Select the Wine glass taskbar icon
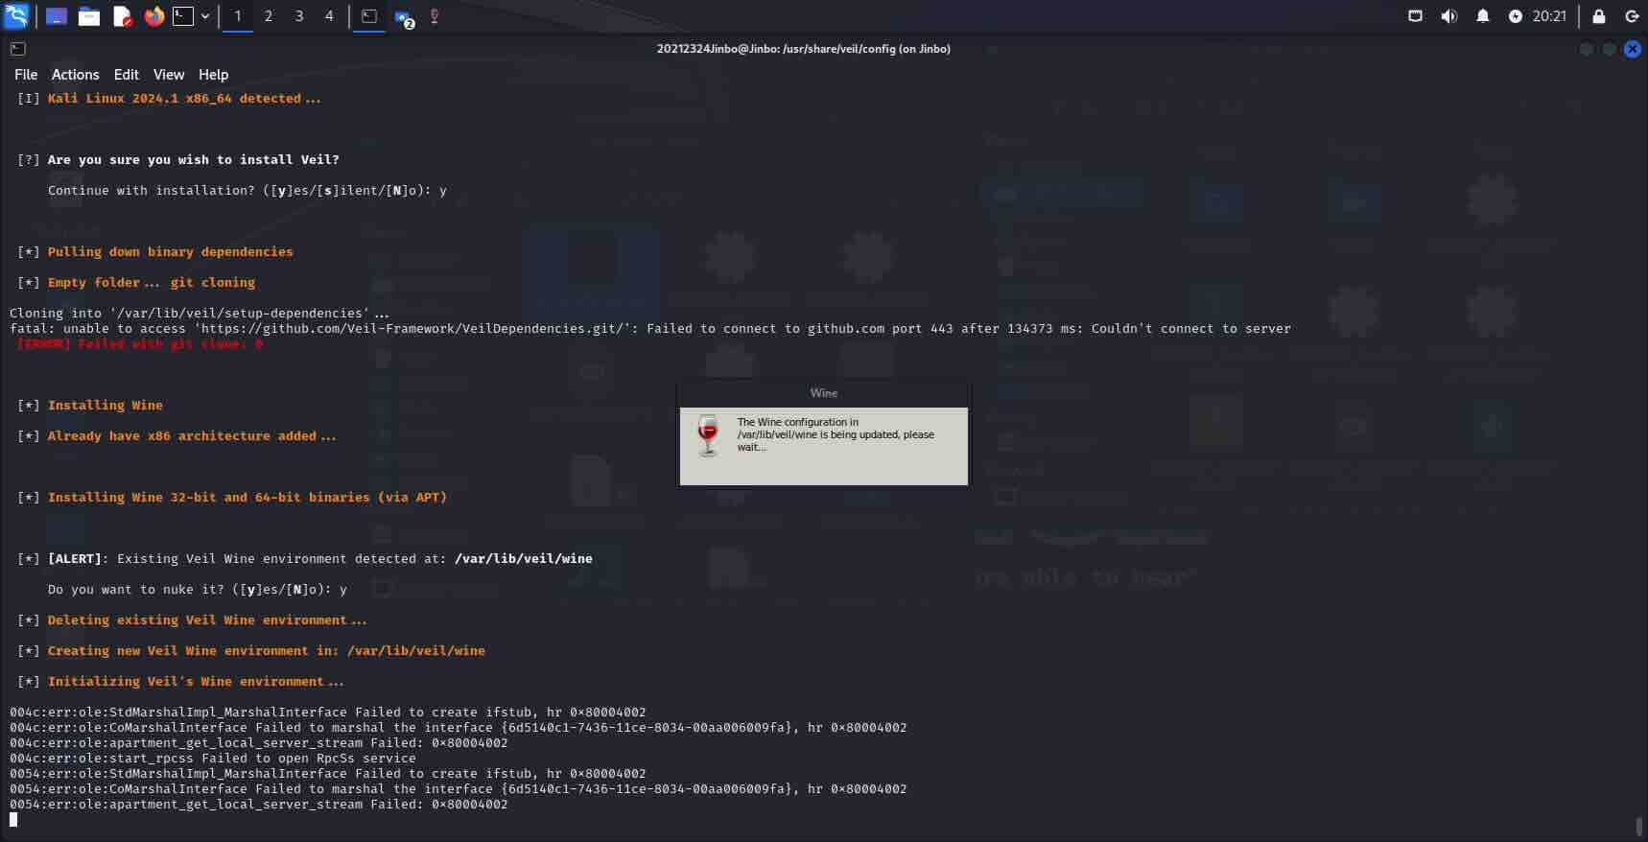Screen dimensions: 1648x842 [435, 16]
